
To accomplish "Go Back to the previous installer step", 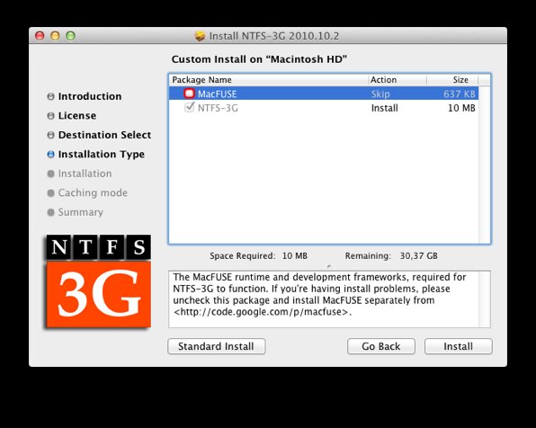I will (381, 346).
